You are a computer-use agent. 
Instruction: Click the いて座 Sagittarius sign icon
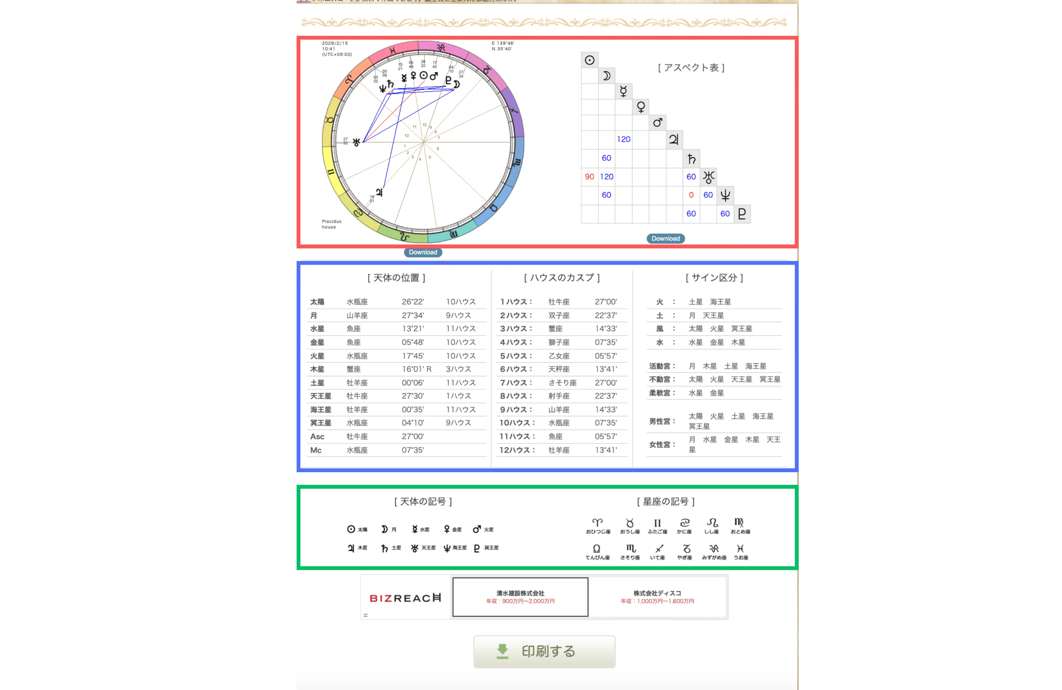(660, 548)
